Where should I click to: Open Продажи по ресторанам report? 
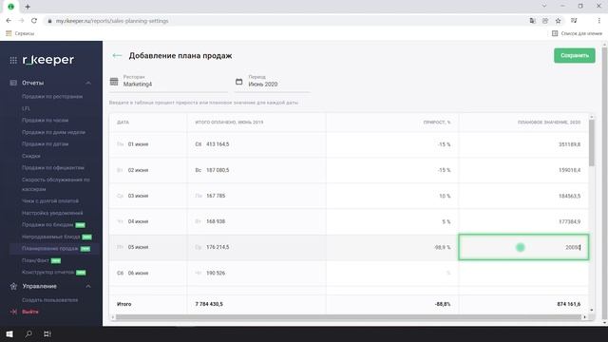click(52, 97)
